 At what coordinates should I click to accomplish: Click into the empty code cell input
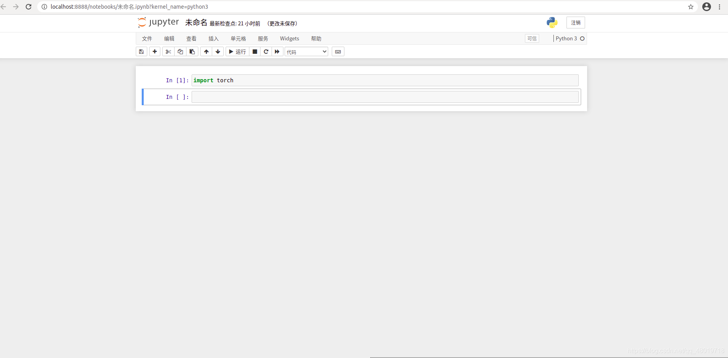coord(385,97)
